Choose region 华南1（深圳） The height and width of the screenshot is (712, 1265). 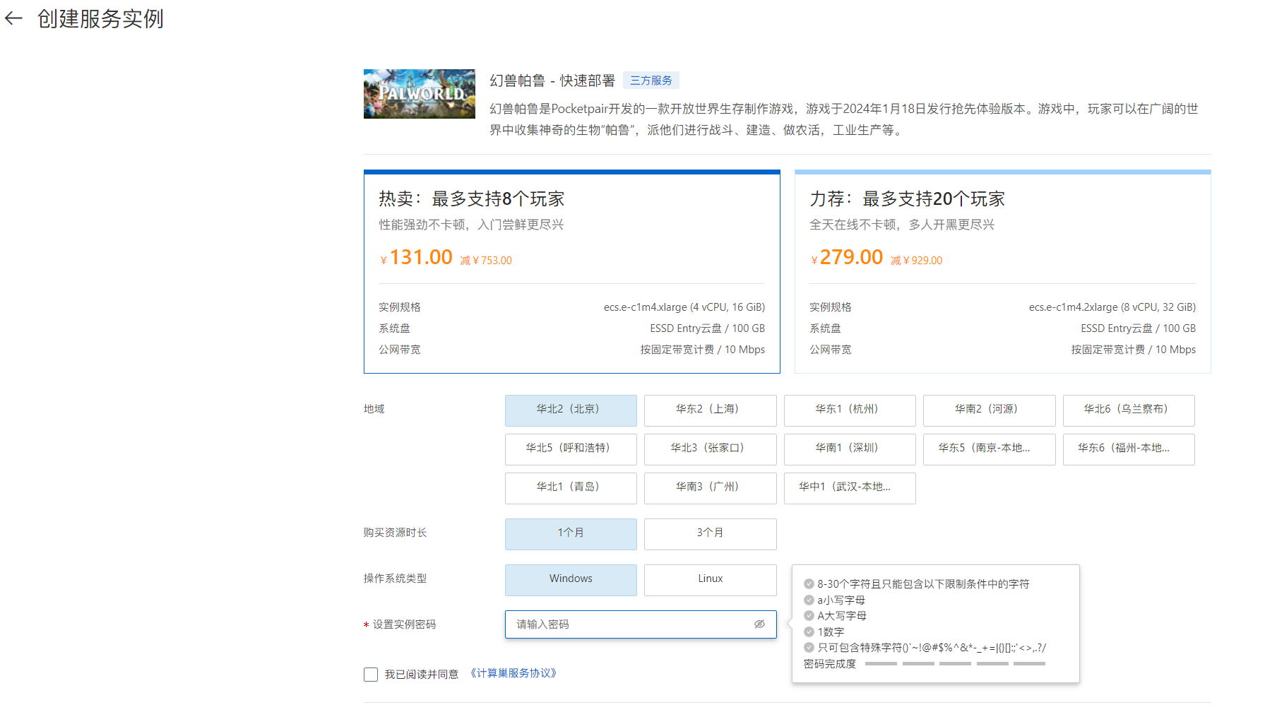850,449
